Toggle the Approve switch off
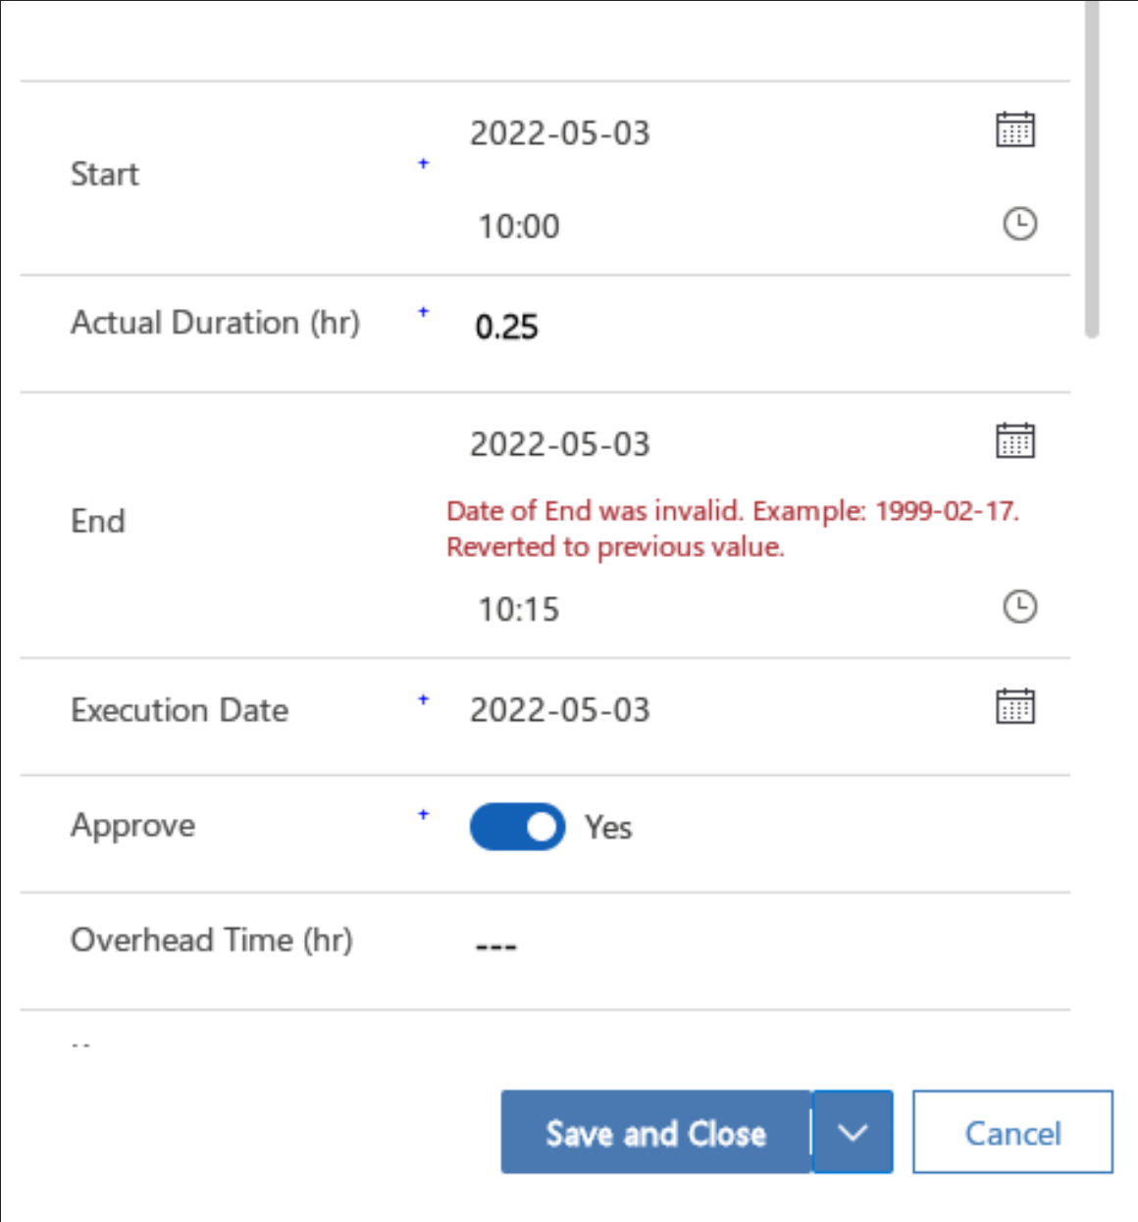 pyautogui.click(x=517, y=827)
